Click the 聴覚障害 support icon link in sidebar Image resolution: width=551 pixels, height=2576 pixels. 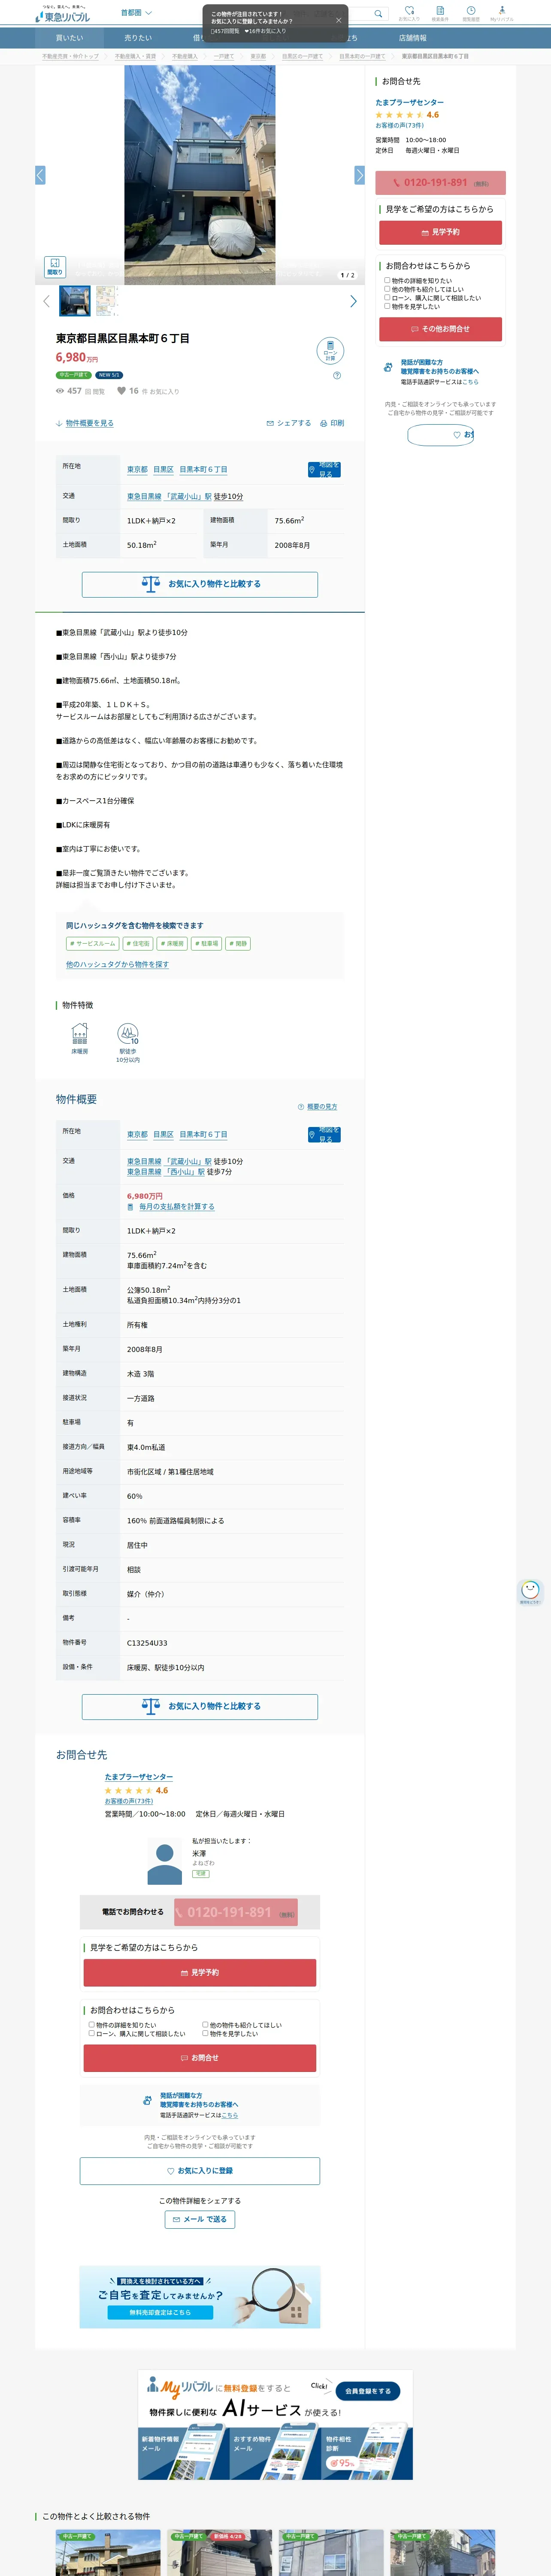[388, 367]
